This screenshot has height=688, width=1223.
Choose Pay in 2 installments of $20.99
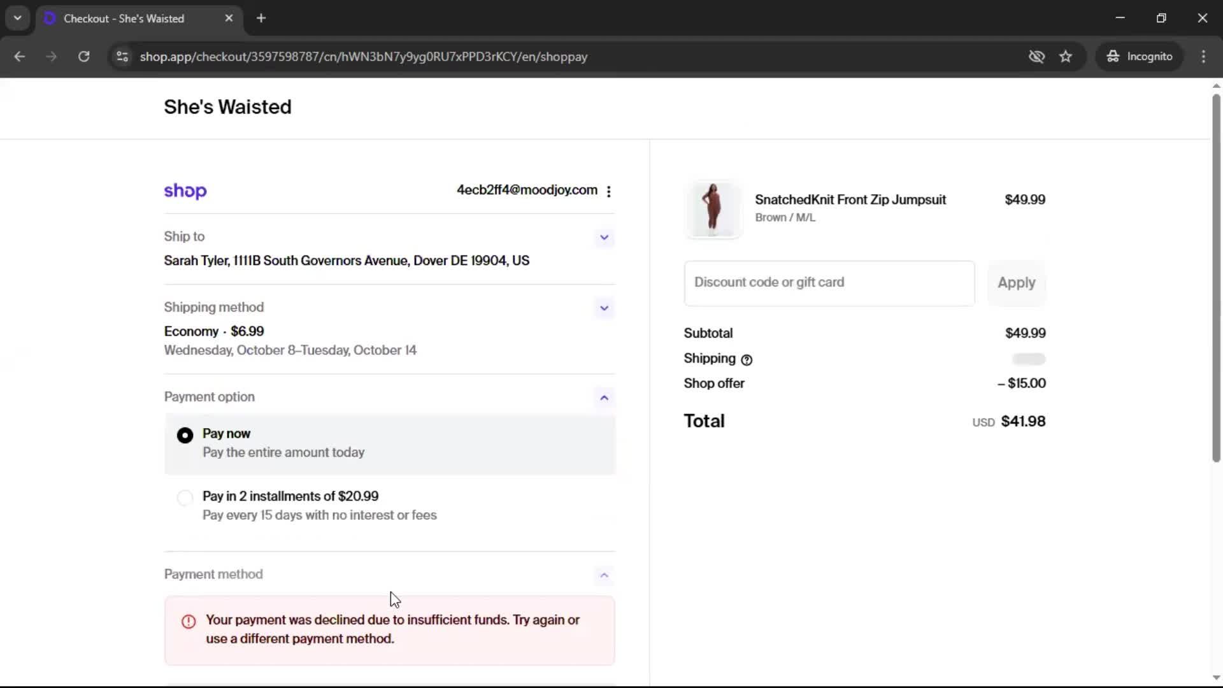click(185, 498)
